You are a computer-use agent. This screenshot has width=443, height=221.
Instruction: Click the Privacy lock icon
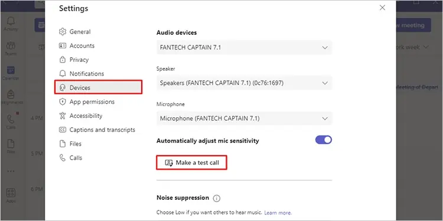tap(63, 60)
